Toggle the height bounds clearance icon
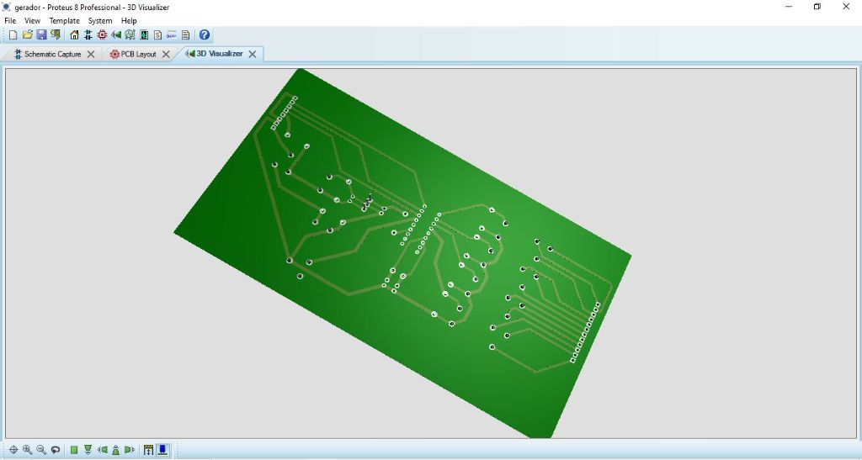862x460 pixels. point(148,450)
